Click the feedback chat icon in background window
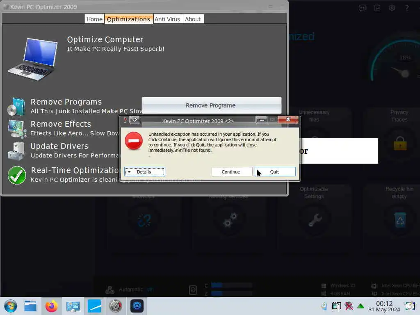Image resolution: width=420 pixels, height=315 pixels. (362, 8)
